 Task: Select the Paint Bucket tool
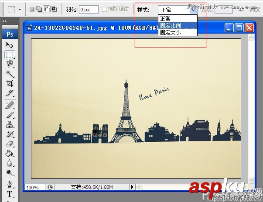click(x=10, y=153)
